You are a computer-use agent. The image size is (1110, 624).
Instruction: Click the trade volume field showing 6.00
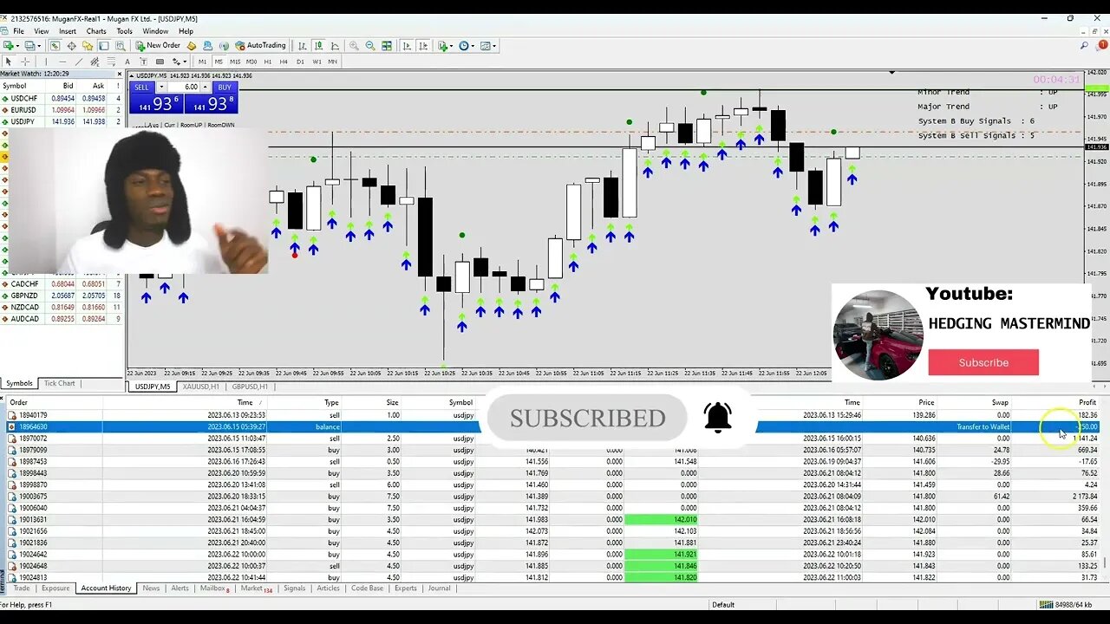pyautogui.click(x=183, y=88)
